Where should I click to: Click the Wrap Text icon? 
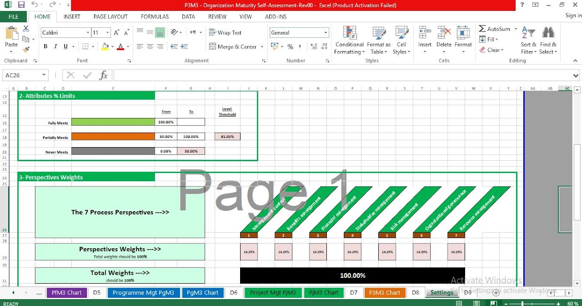[213, 33]
